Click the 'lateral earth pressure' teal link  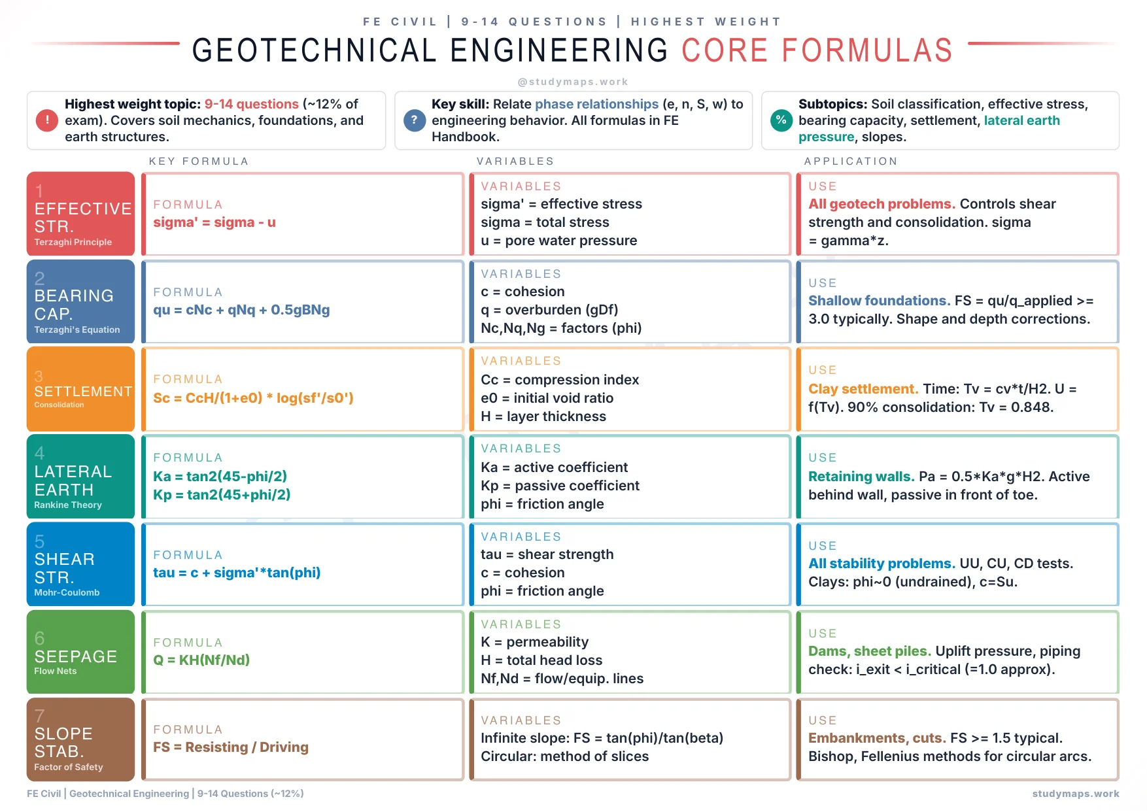tap(1021, 121)
